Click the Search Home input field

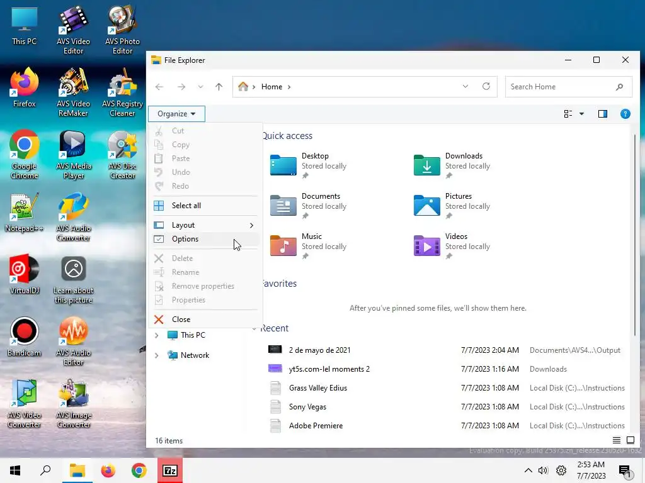click(568, 87)
